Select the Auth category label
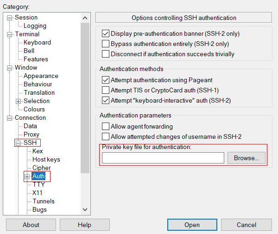This screenshot has width=278, height=234. point(38,176)
